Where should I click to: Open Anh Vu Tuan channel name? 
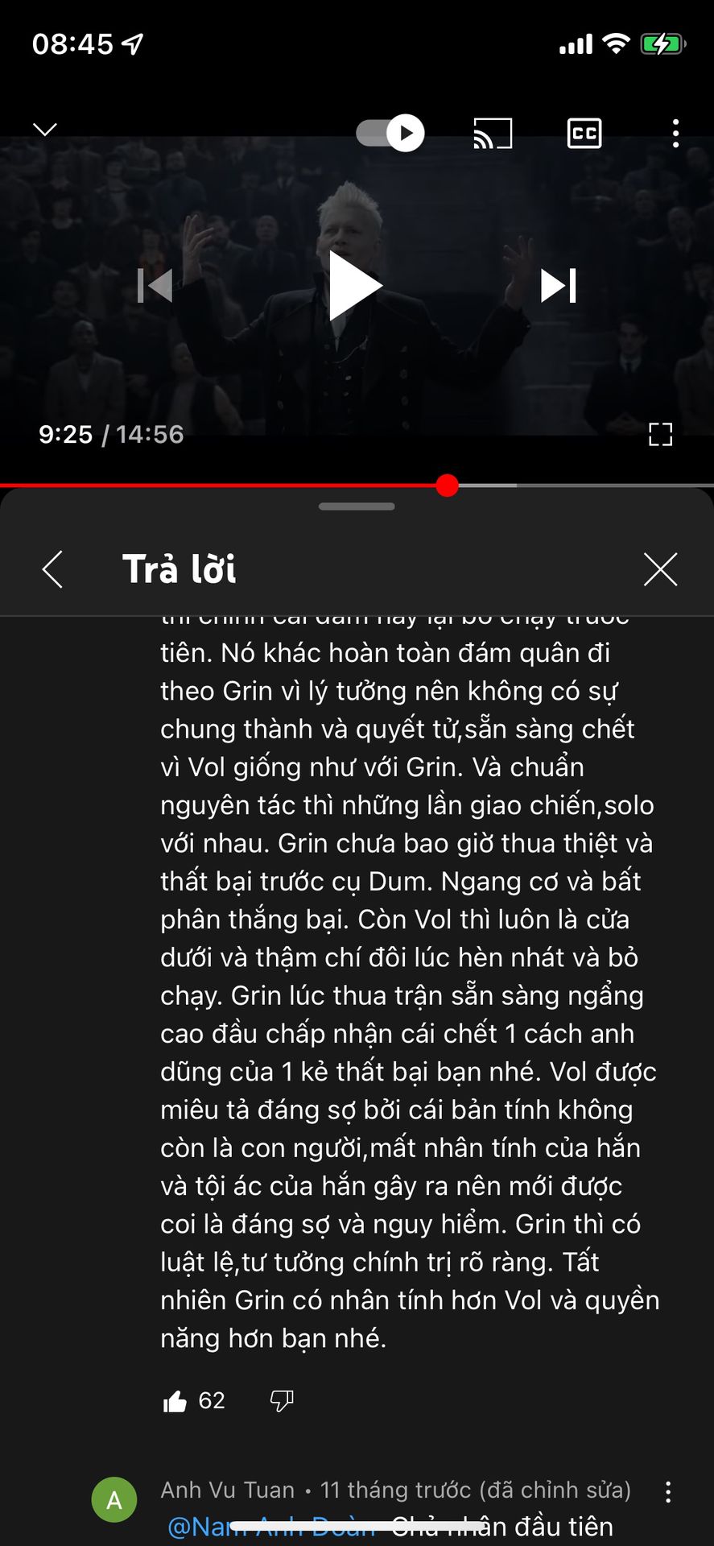(x=228, y=1490)
